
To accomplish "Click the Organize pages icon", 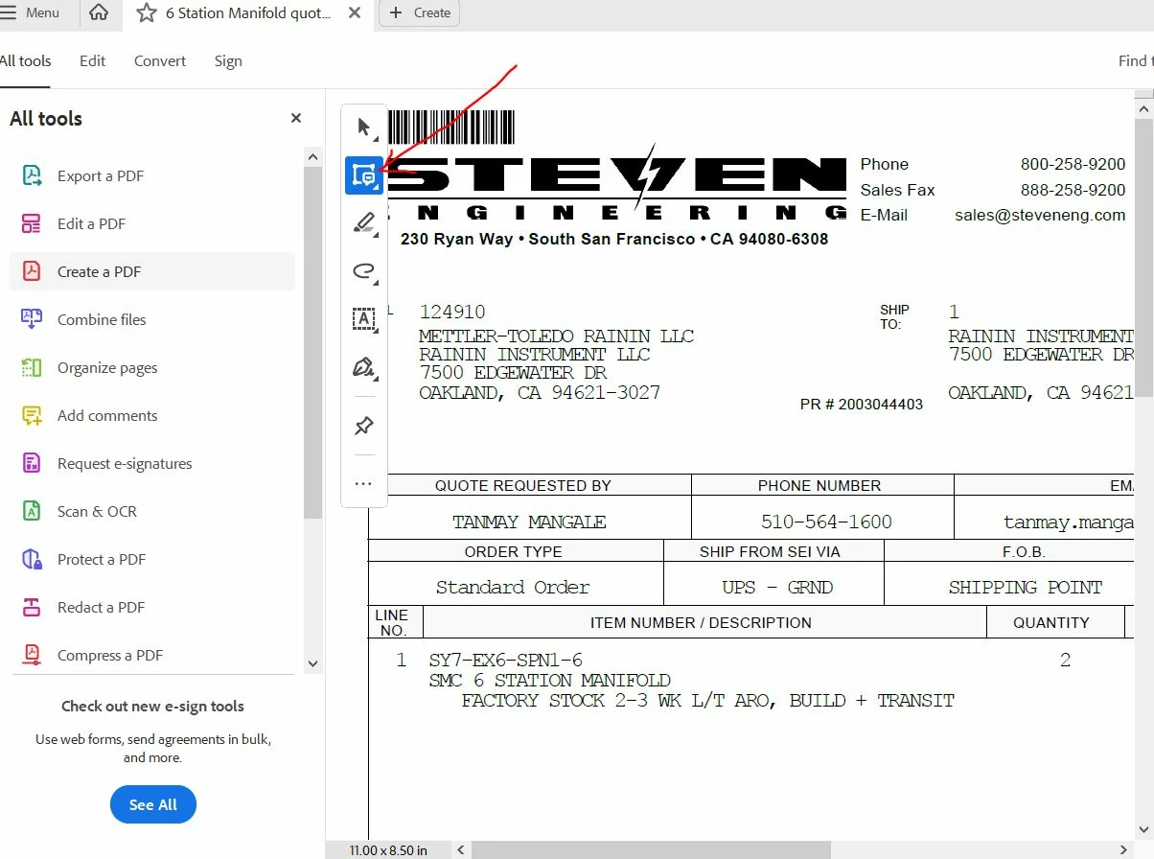I will pyautogui.click(x=32, y=367).
